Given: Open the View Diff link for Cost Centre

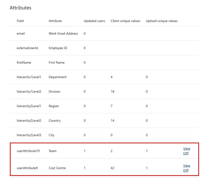Looking at the screenshot, I should click(186, 168).
